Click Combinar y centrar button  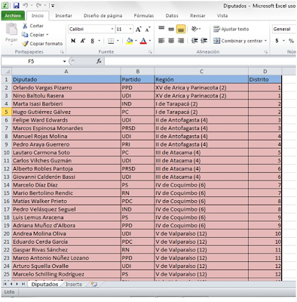237,41
